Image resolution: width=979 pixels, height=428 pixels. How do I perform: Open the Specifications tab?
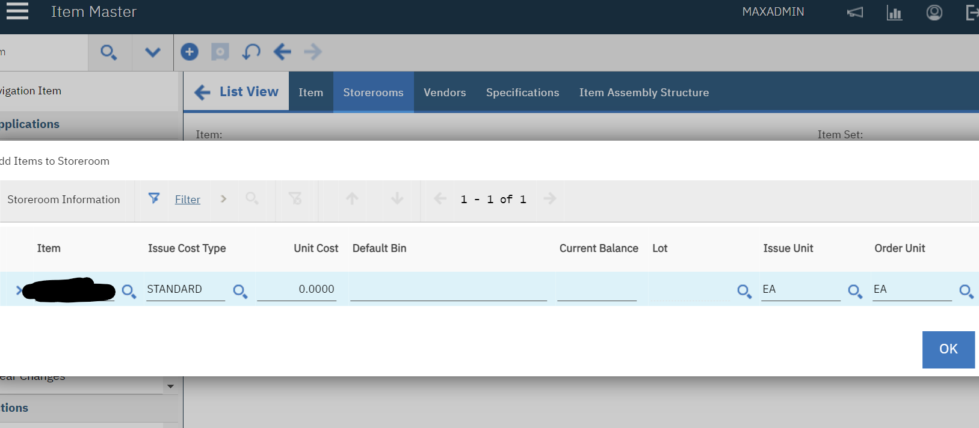[x=522, y=93]
